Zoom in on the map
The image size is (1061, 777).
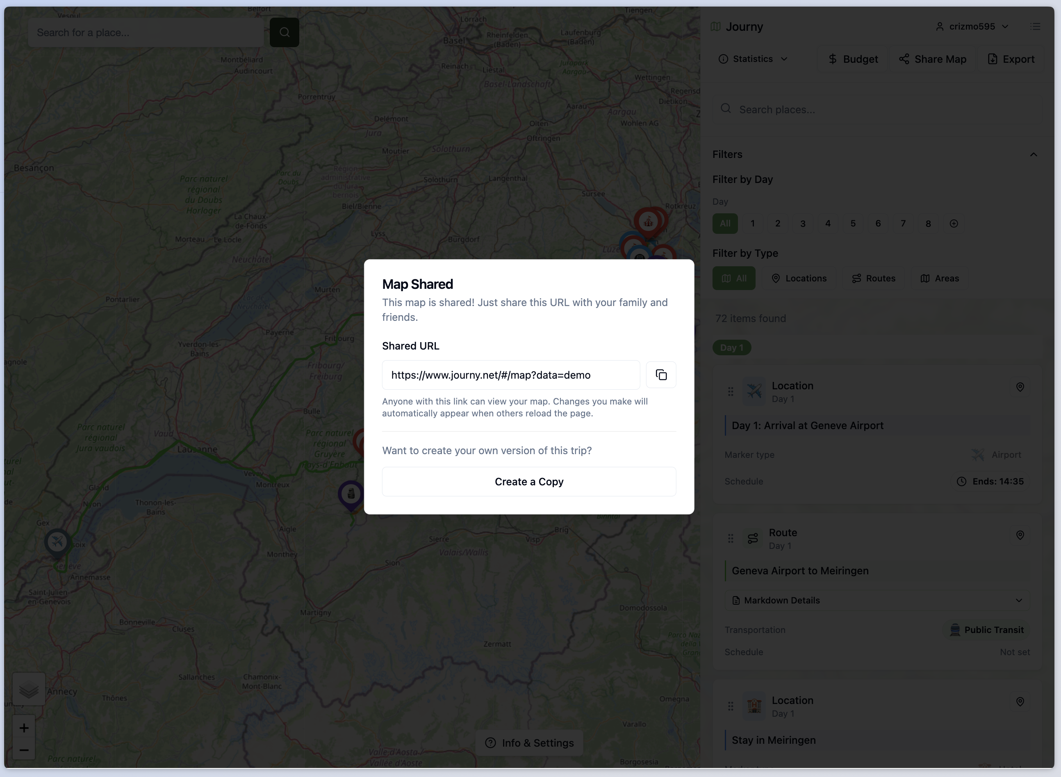tap(24, 728)
